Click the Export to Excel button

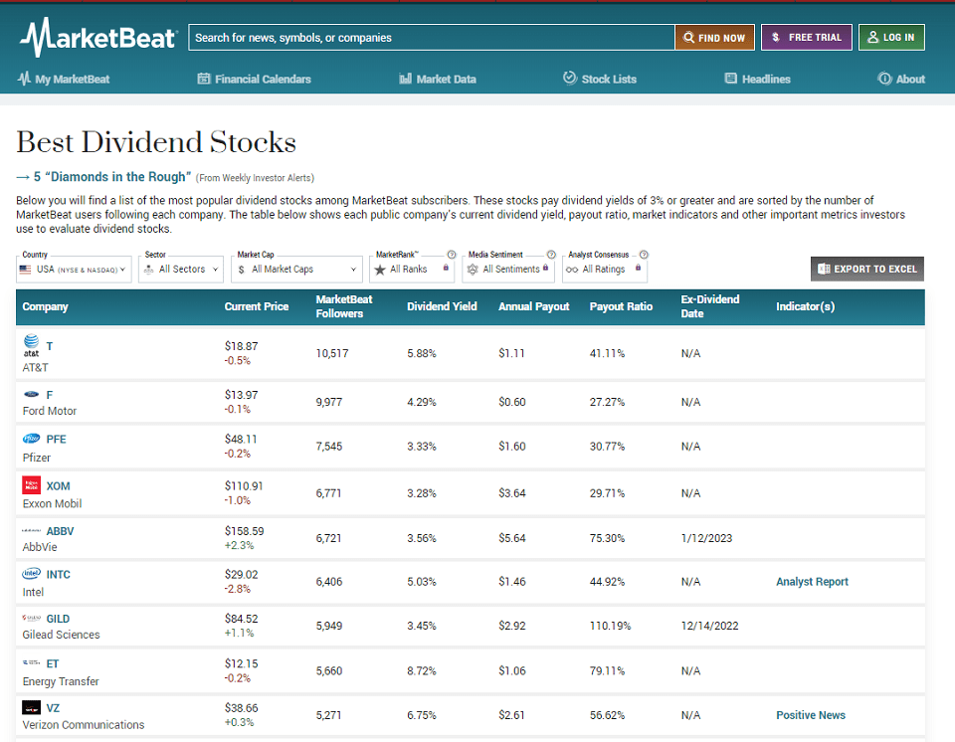tap(867, 269)
